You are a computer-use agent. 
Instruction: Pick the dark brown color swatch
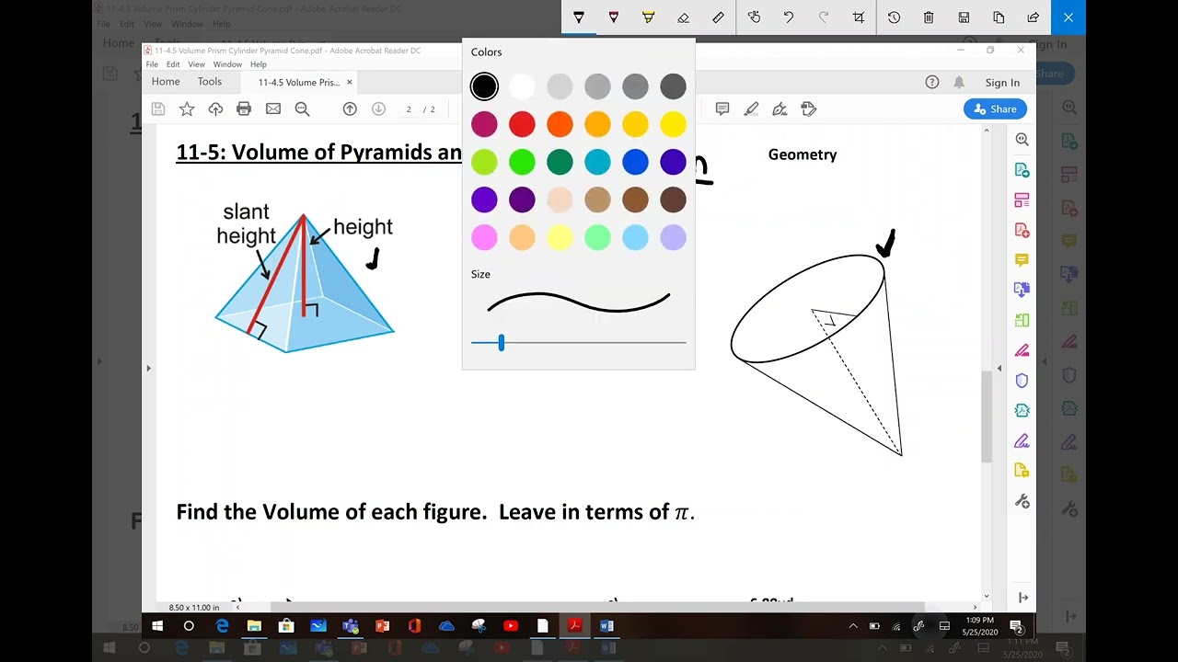click(673, 200)
